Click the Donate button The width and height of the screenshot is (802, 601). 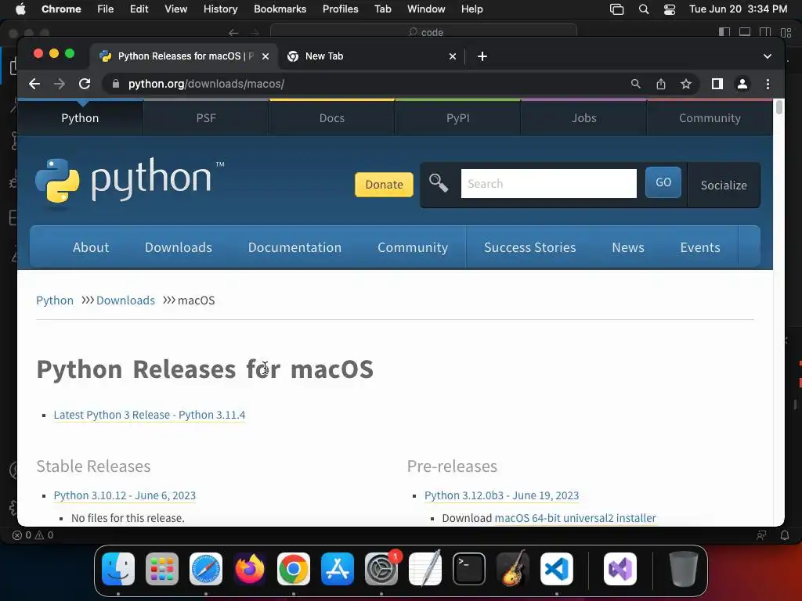384,185
